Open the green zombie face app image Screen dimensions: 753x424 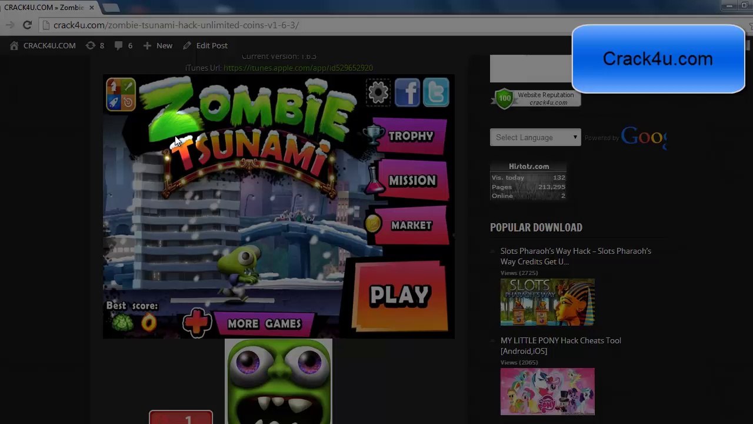pyautogui.click(x=278, y=382)
